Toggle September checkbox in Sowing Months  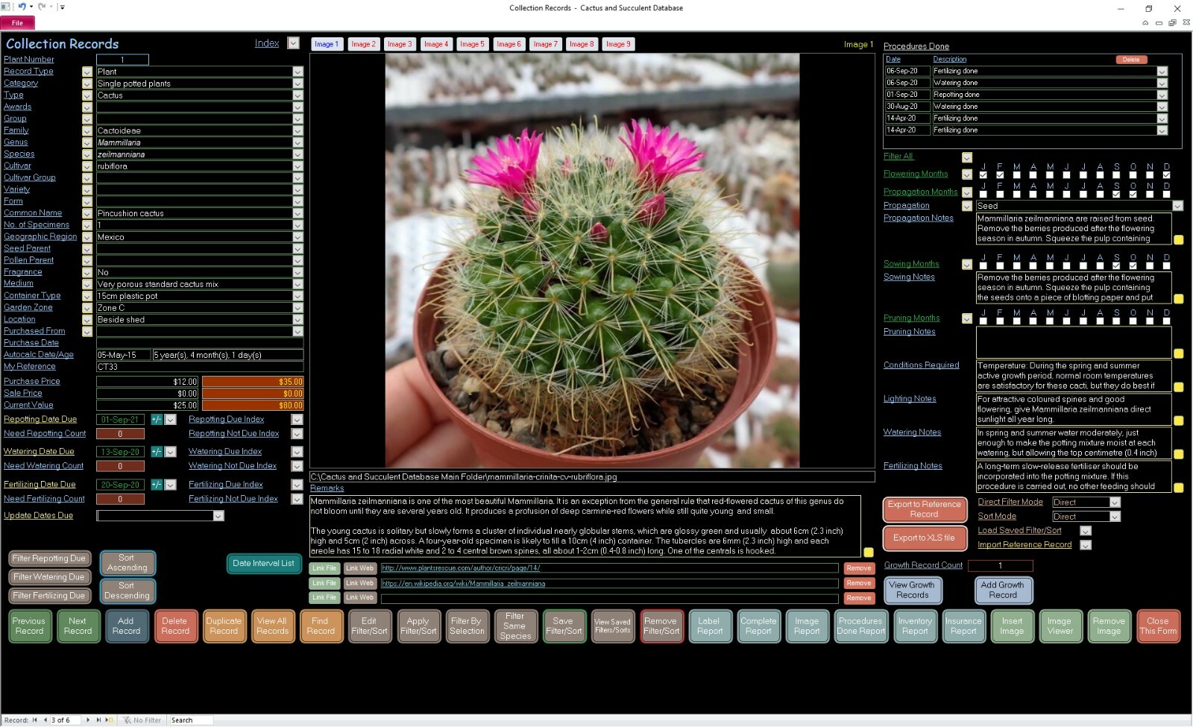point(1117,265)
